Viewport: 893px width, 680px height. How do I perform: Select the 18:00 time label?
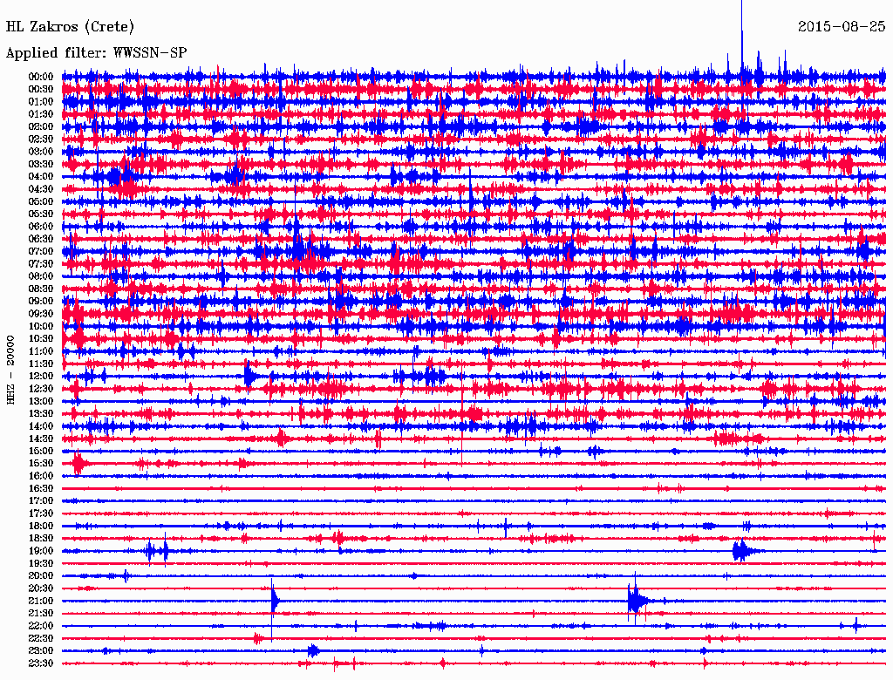(x=41, y=527)
